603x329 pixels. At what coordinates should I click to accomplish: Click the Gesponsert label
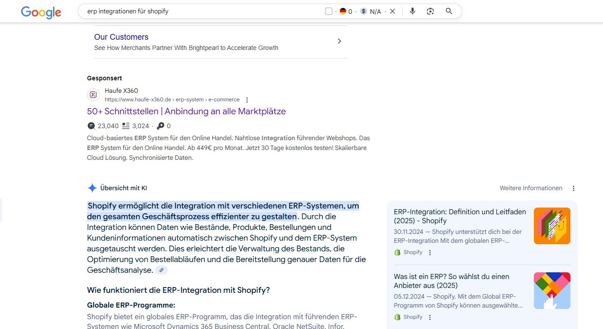pos(104,78)
